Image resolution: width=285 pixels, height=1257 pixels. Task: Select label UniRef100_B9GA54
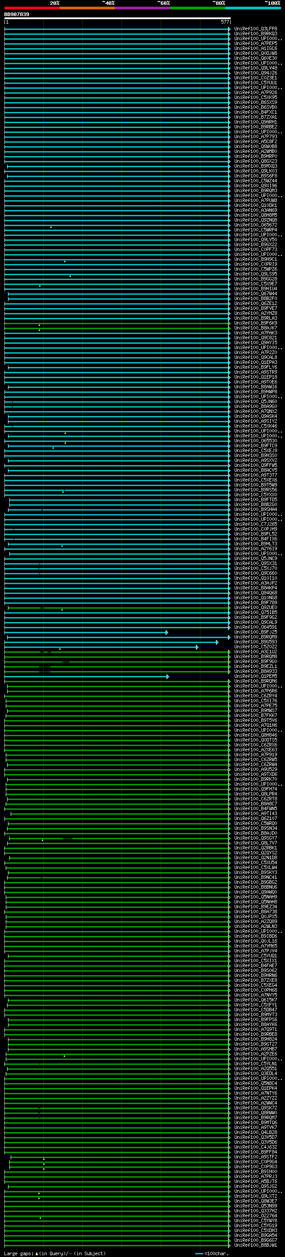pyautogui.click(x=256, y=1235)
